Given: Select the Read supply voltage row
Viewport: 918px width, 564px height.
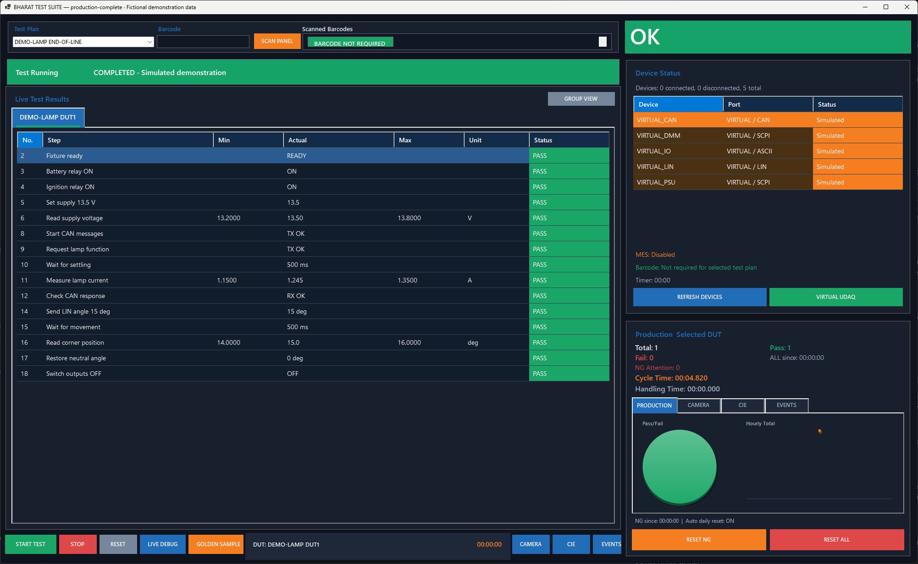Looking at the screenshot, I should point(313,218).
